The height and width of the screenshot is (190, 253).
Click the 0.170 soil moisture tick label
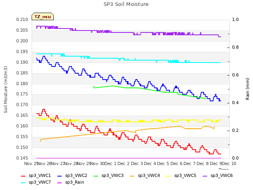(22, 104)
